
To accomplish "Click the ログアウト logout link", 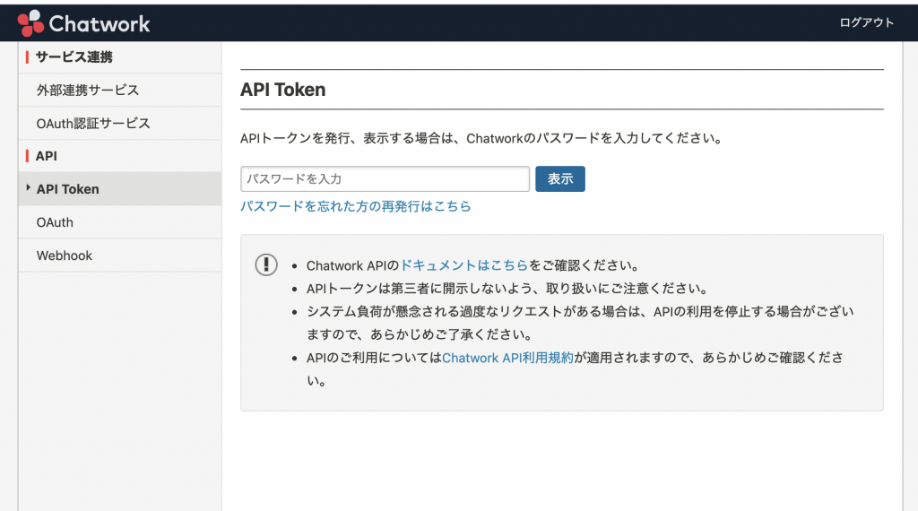I will 867,22.
